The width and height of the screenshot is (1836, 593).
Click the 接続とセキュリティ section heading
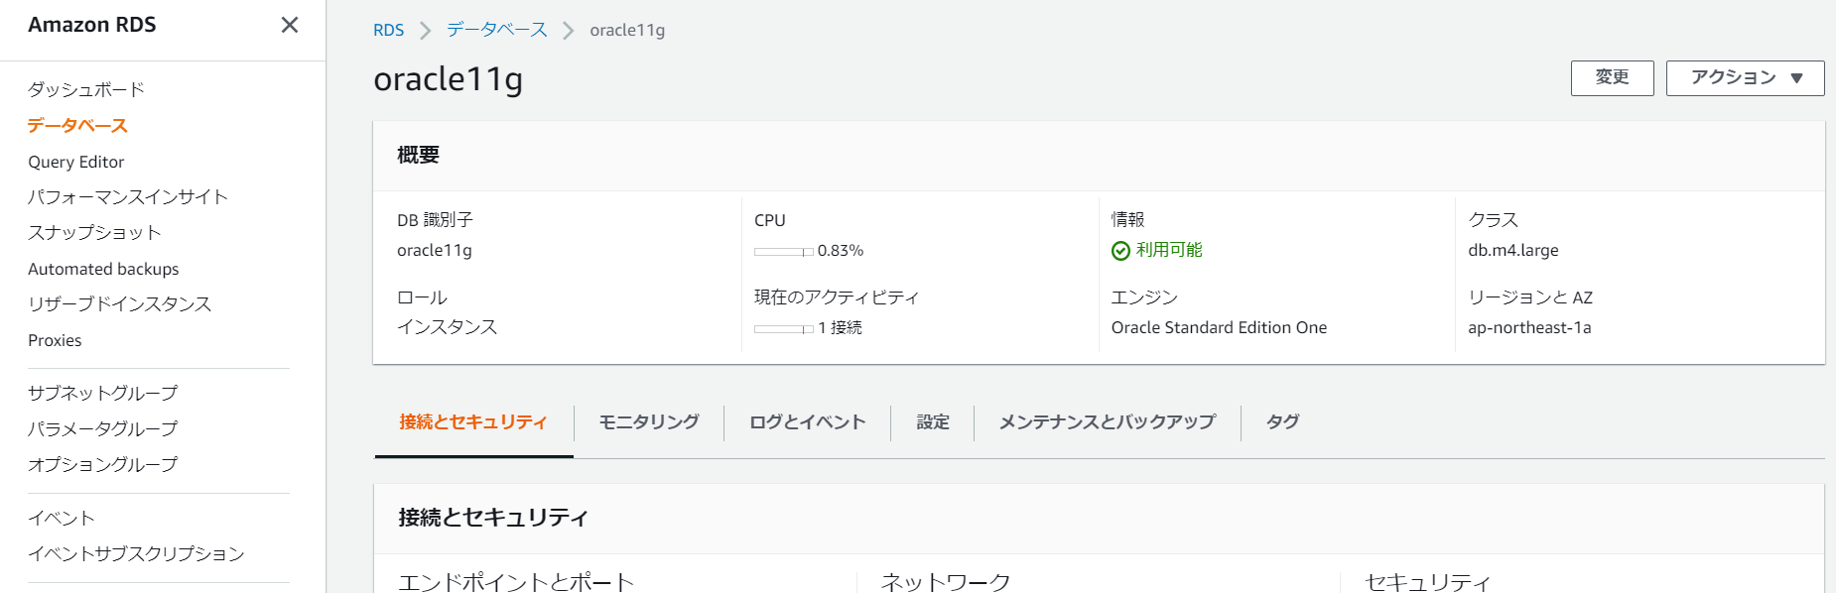click(x=493, y=518)
